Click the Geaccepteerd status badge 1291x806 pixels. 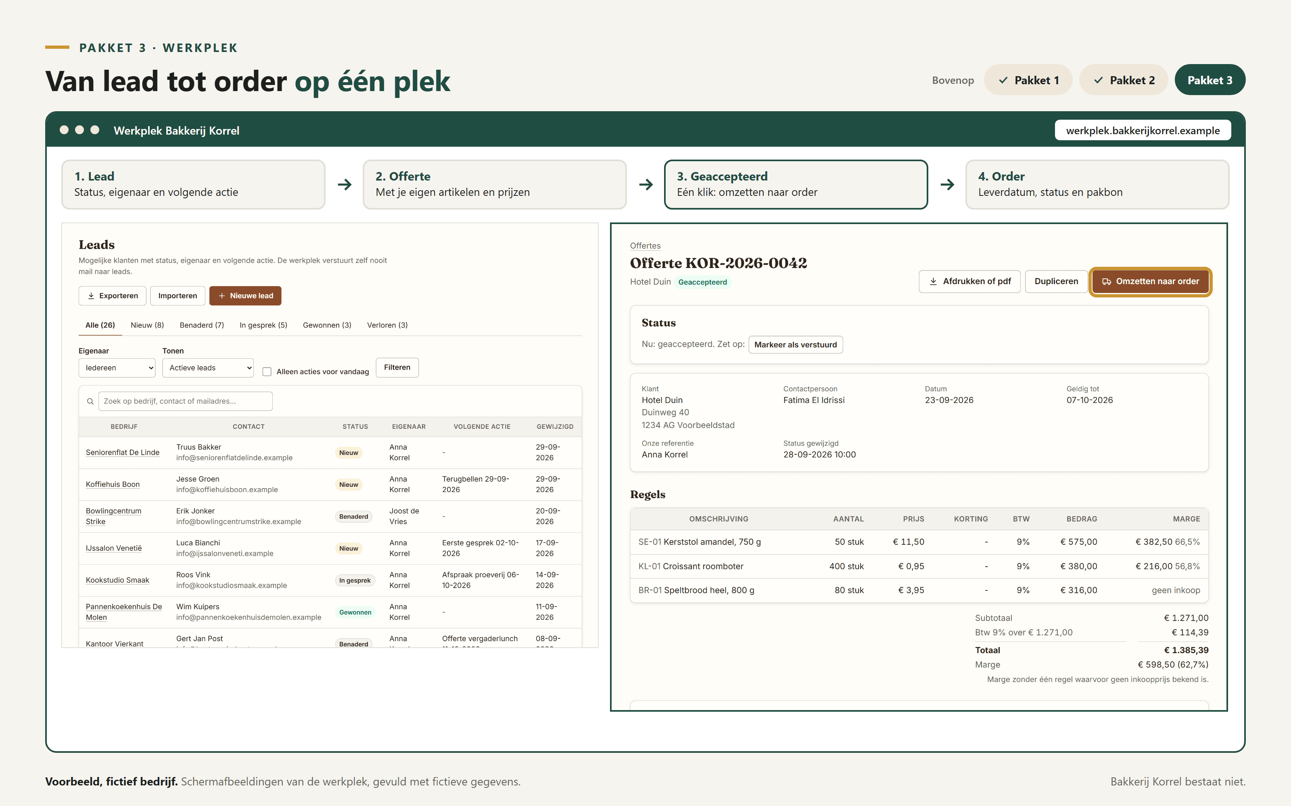(x=702, y=283)
